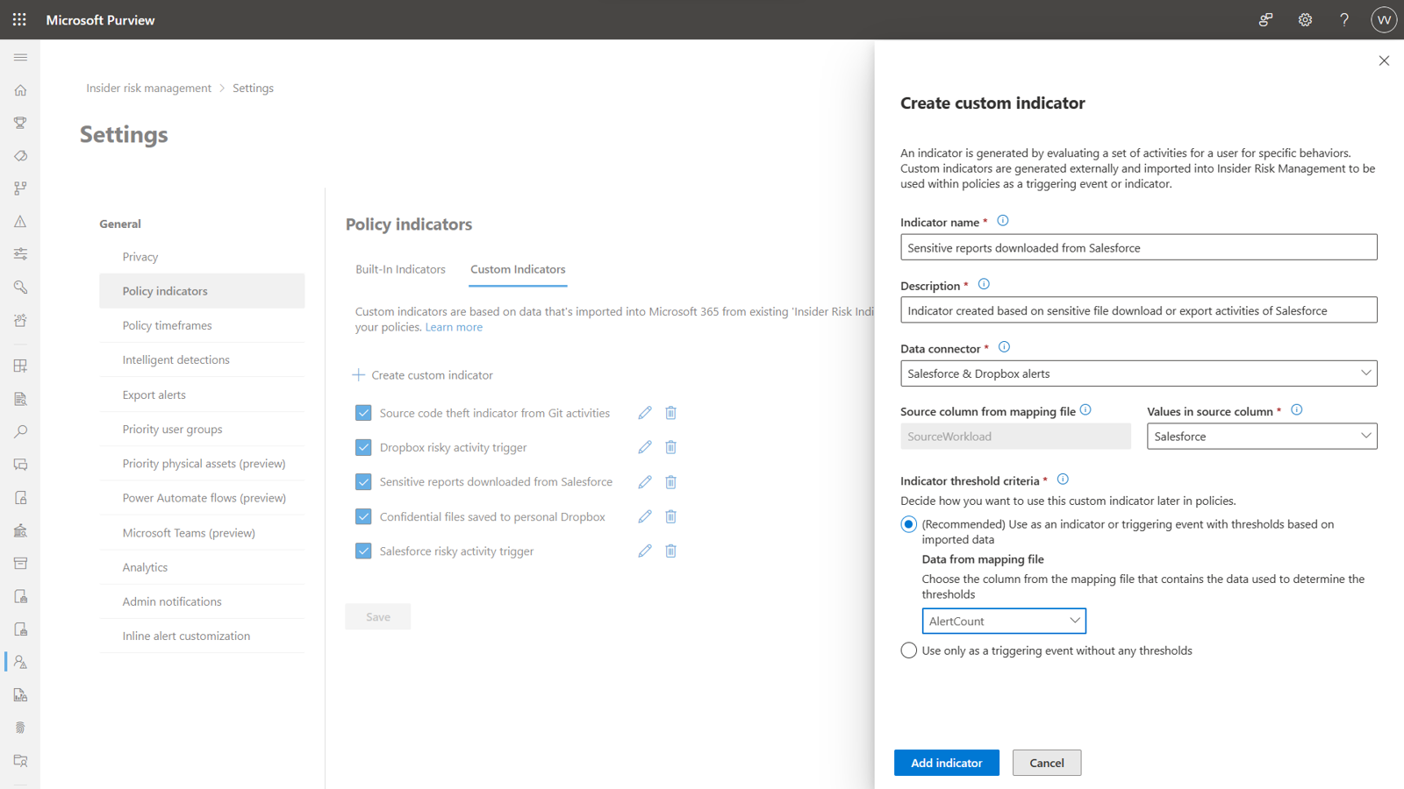
Task: Open the alerts triangle icon in the left rail
Action: tap(20, 222)
